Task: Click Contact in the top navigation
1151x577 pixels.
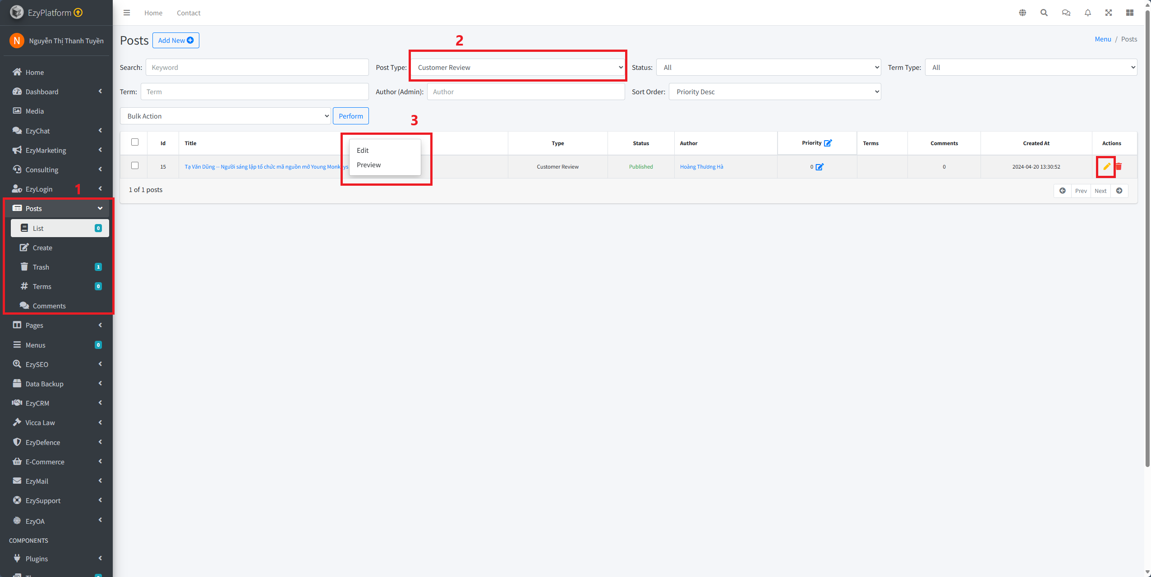Action: pyautogui.click(x=189, y=13)
